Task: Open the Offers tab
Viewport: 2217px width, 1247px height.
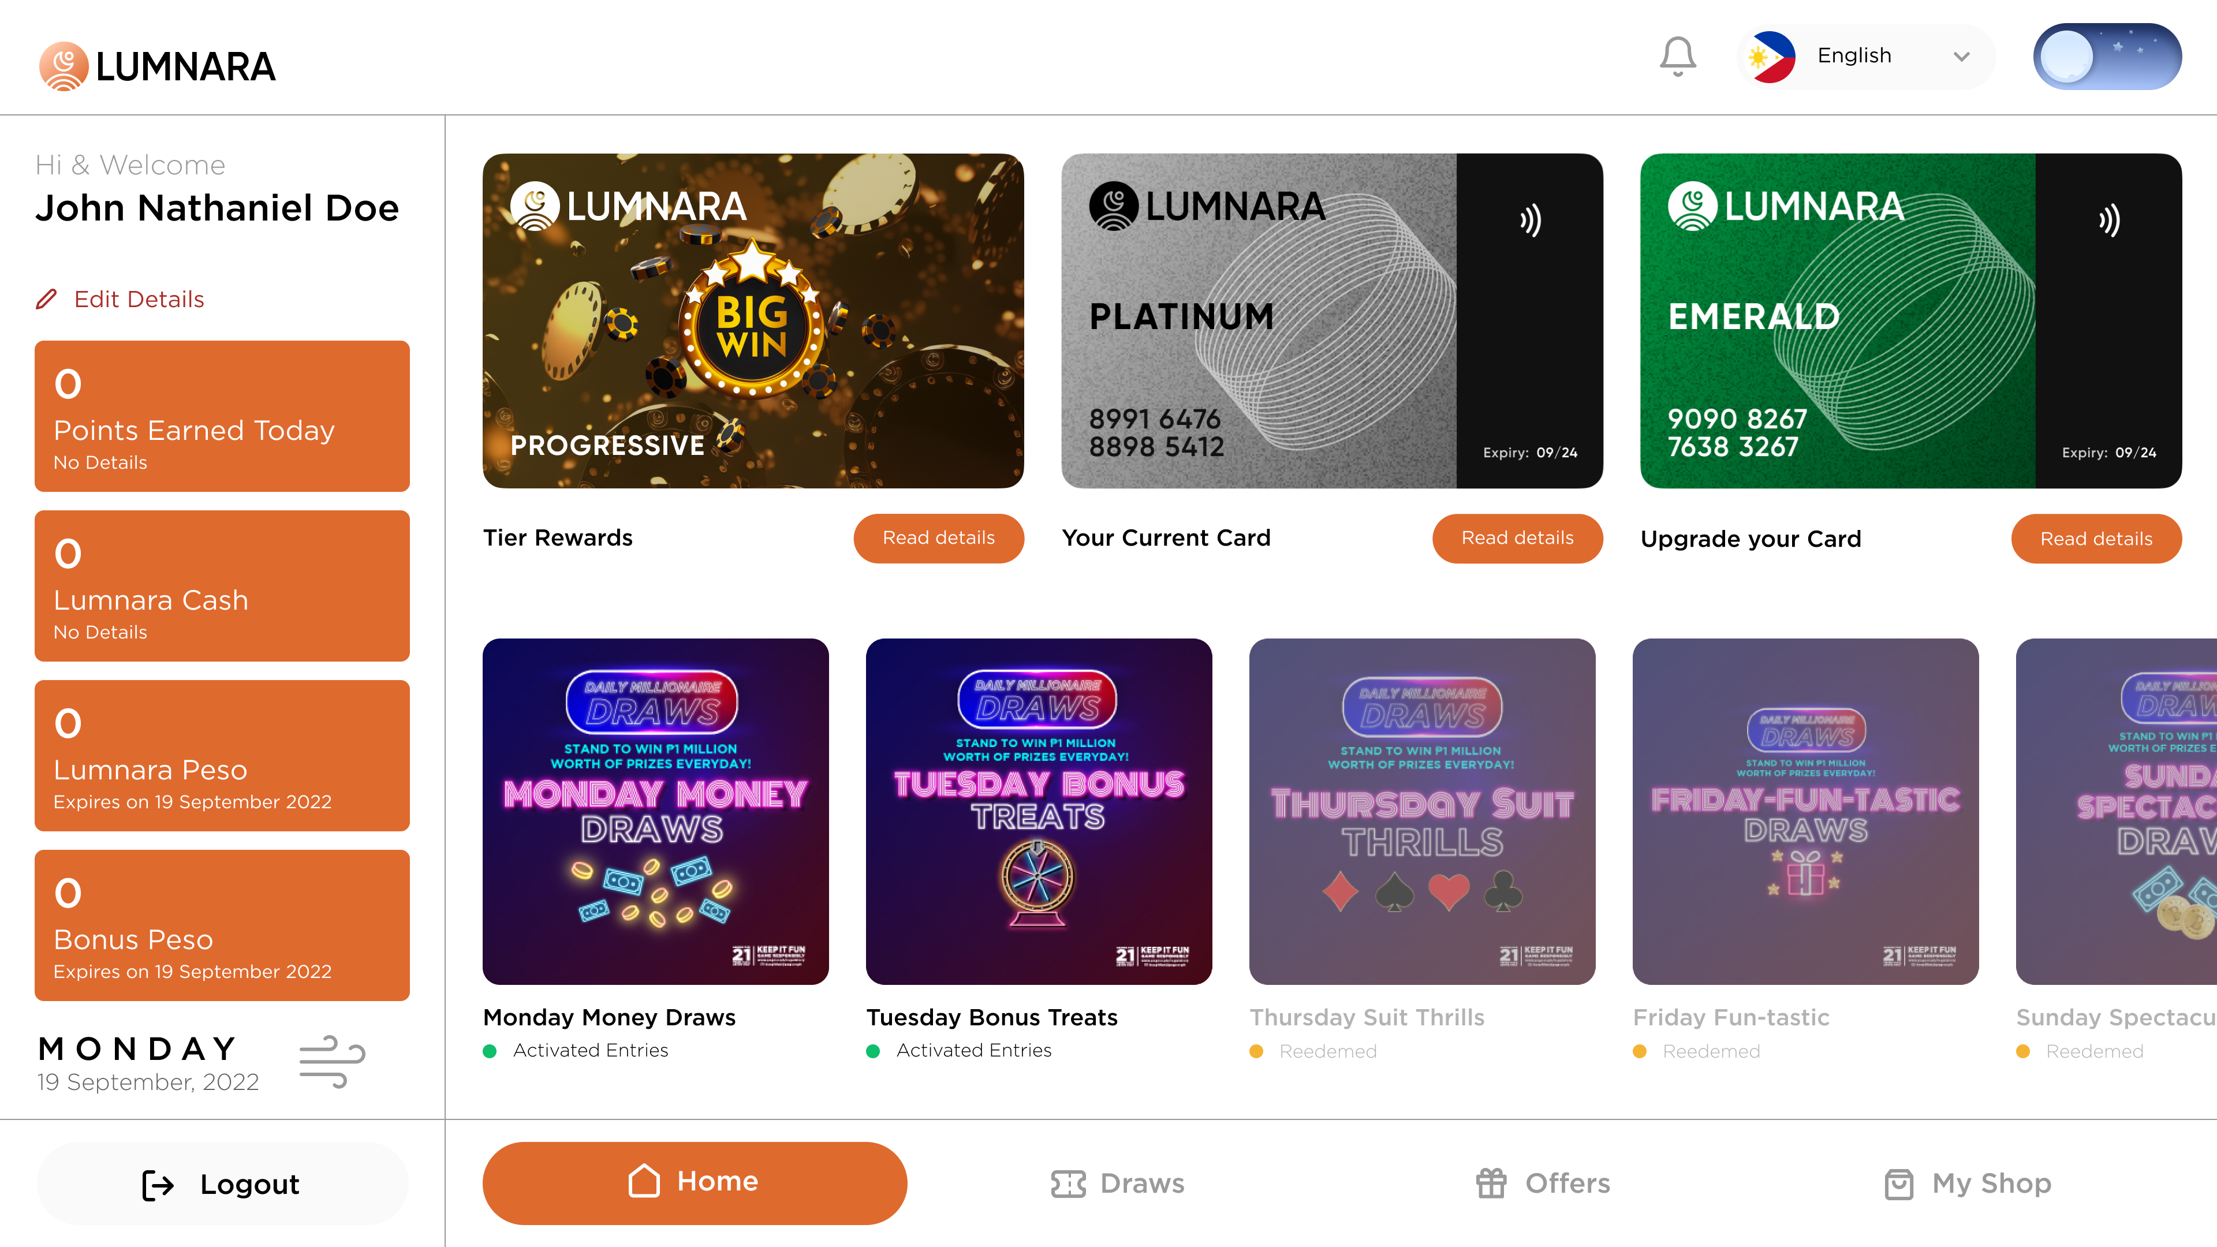Action: click(x=1542, y=1183)
